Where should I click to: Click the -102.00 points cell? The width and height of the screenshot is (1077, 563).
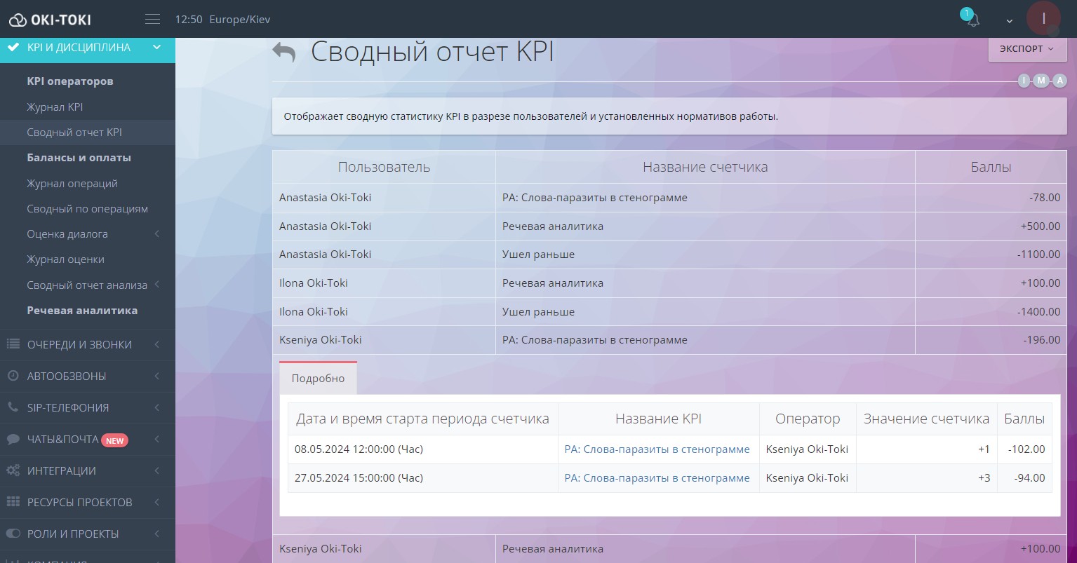click(x=1024, y=449)
